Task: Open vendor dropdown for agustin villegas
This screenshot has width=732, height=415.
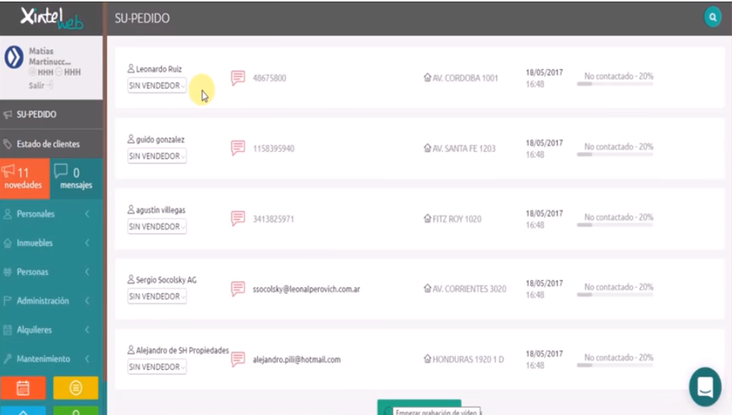Action: coord(156,227)
